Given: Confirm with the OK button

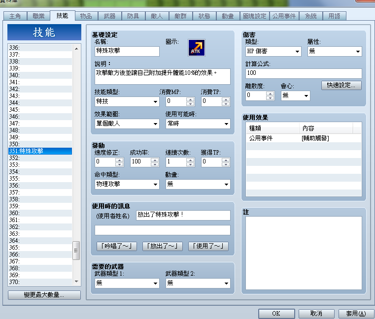Looking at the screenshot, I should [x=276, y=314].
